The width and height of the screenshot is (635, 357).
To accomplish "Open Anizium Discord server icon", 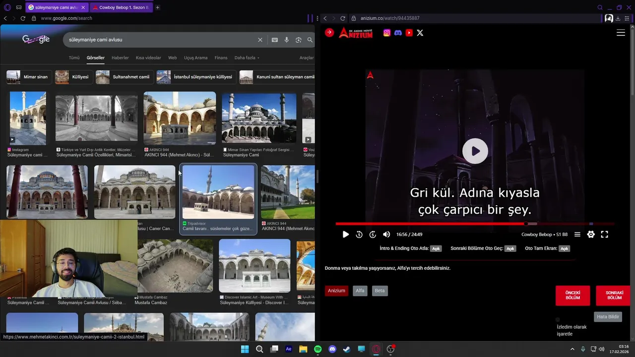I will point(398,33).
